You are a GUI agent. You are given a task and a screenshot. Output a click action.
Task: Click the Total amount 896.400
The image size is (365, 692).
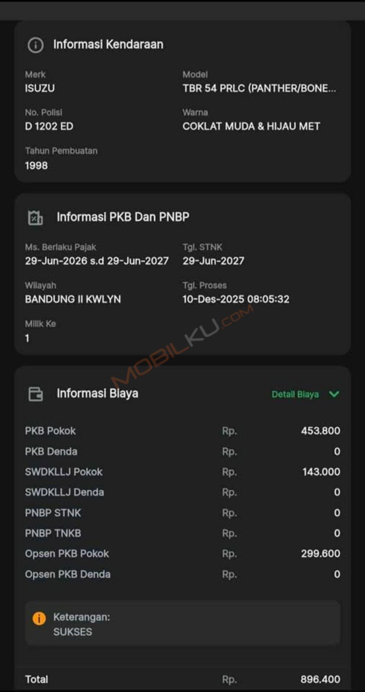320,680
